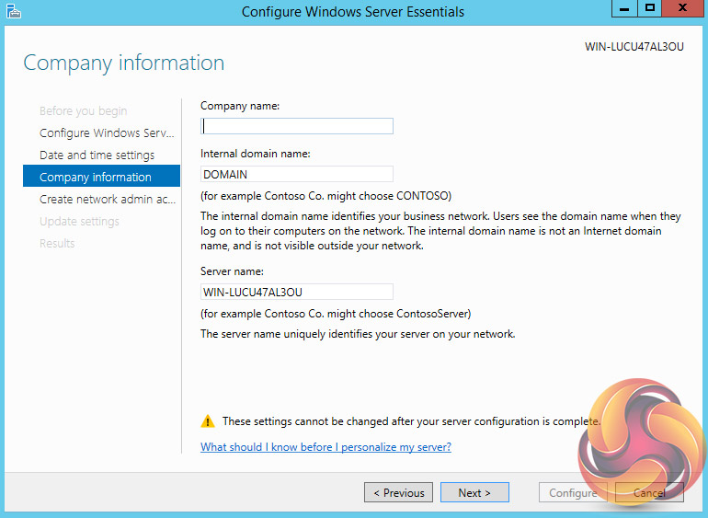The height and width of the screenshot is (518, 708).
Task: Click the yellow warning triangle icon
Action: pyautogui.click(x=208, y=421)
